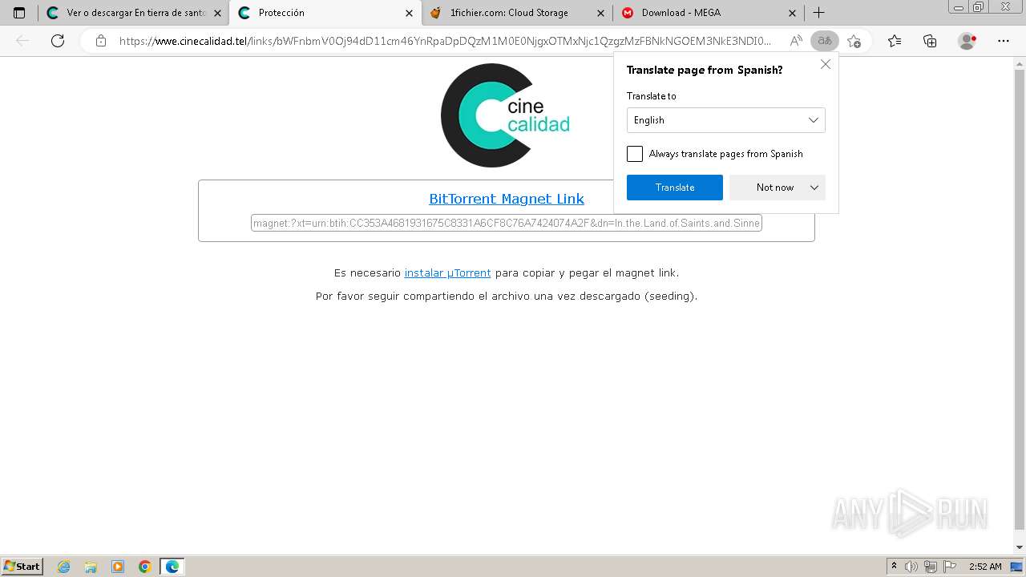Close the Download - MEGA tab
The width and height of the screenshot is (1026, 577).
(x=792, y=13)
